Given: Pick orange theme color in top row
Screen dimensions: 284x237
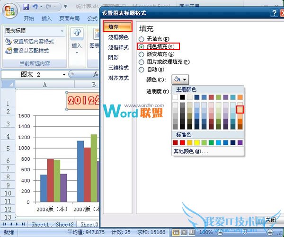Looking at the screenshot, I should coord(240,97).
